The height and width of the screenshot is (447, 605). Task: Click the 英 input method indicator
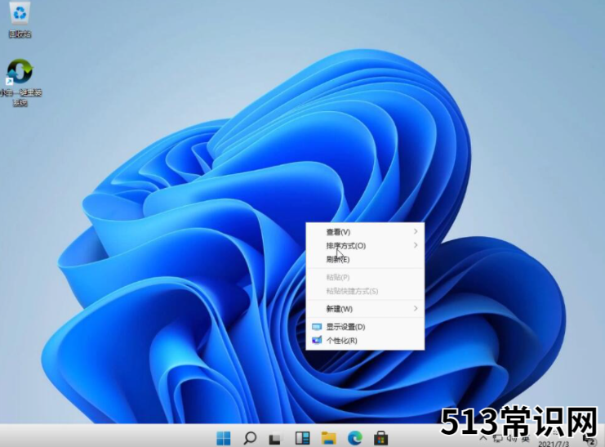coord(526,439)
